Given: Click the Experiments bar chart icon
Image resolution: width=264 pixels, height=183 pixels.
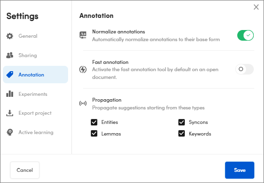Looking at the screenshot, I should pos(10,94).
